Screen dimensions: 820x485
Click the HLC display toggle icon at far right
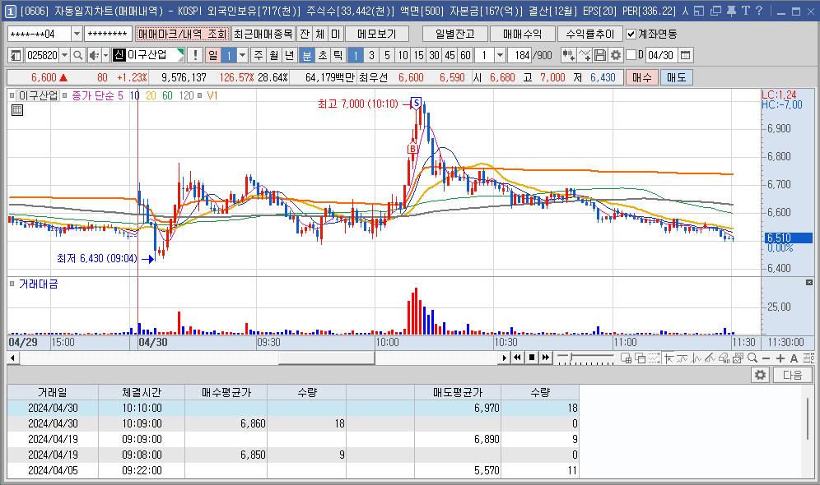tap(808, 358)
